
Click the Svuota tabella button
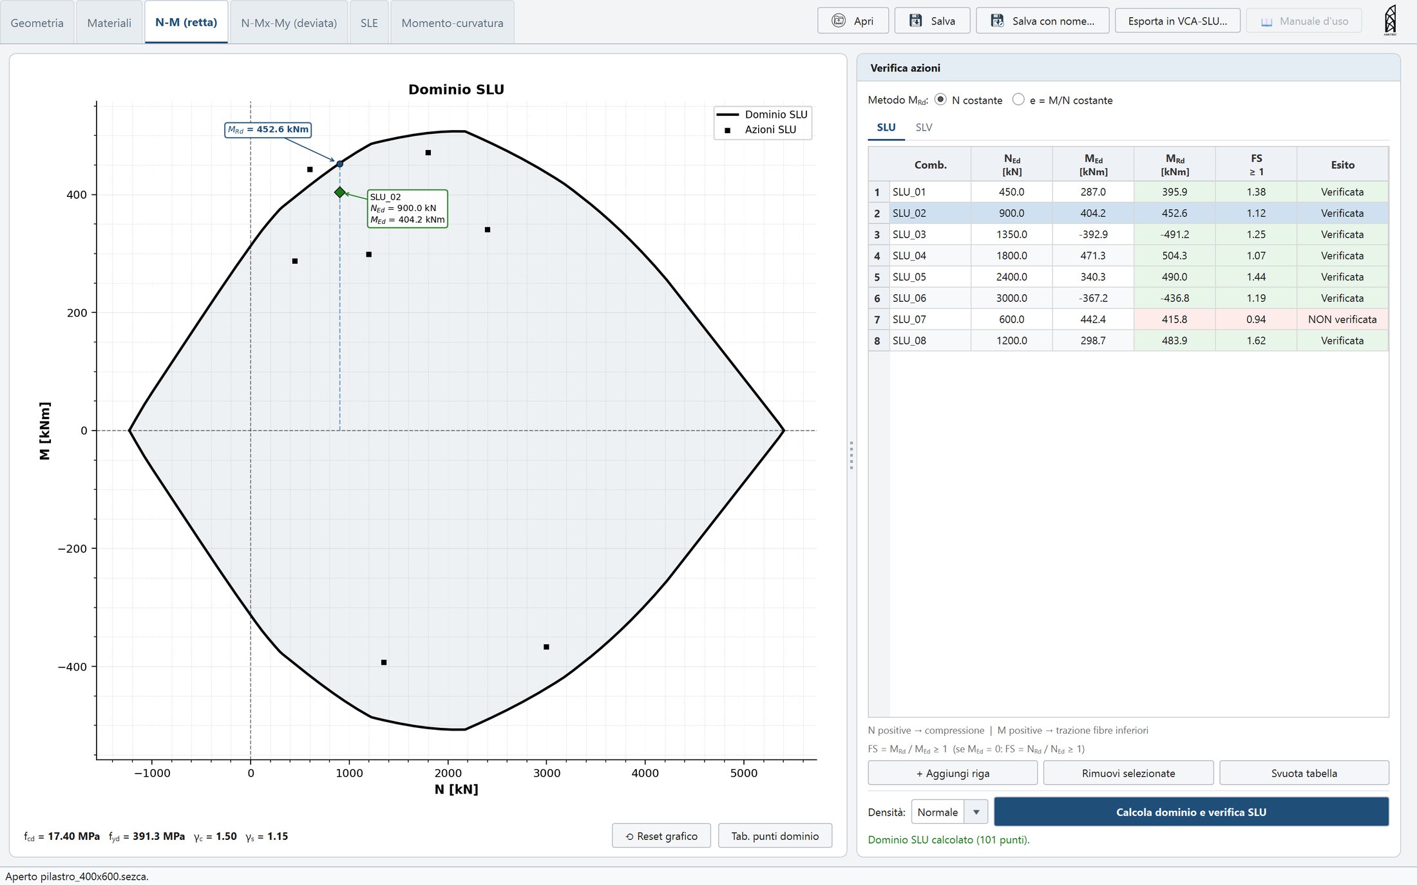[x=1304, y=773]
